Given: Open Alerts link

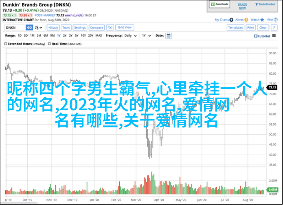Looking at the screenshot, I should point(239,20).
